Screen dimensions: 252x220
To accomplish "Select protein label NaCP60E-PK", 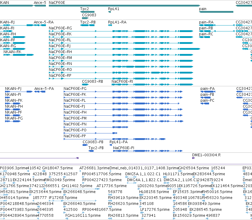I will tap(75, 95).
